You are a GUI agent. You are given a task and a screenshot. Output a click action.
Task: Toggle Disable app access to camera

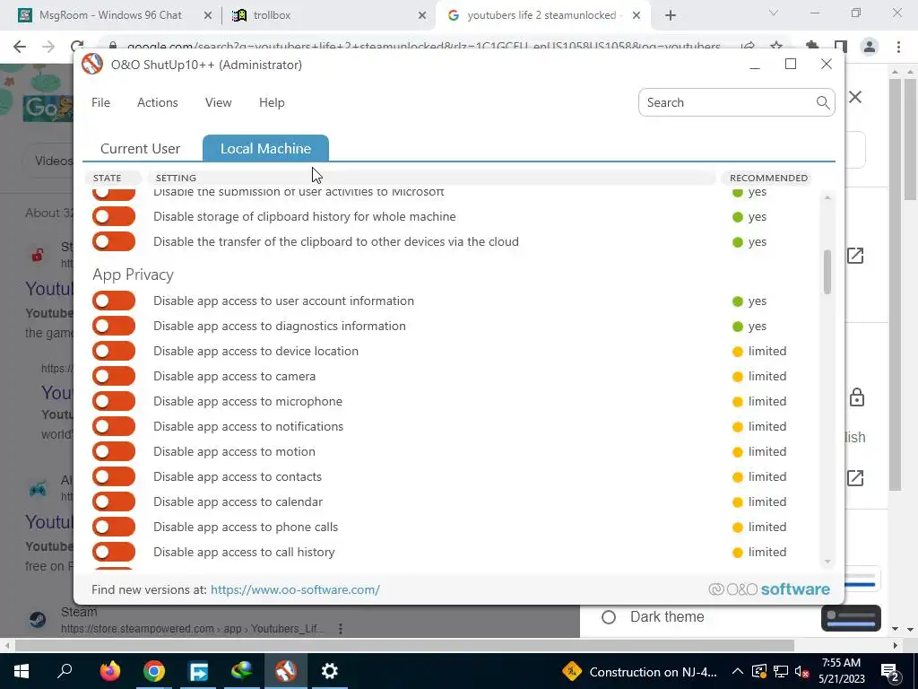coord(114,376)
